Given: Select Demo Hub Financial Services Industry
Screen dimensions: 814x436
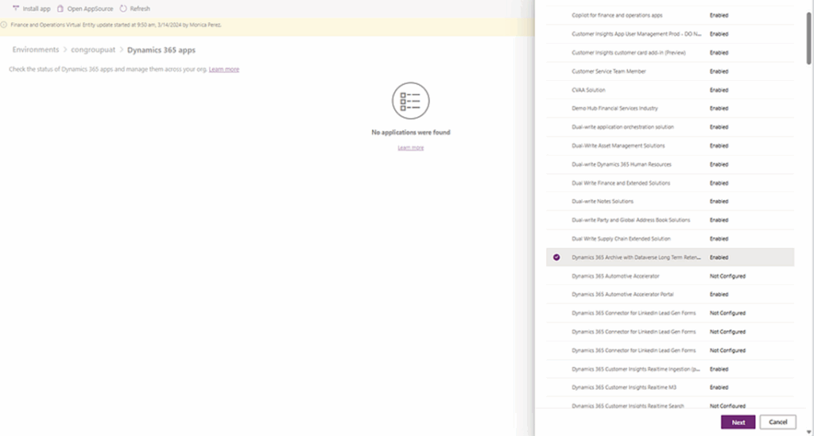Looking at the screenshot, I should [614, 108].
